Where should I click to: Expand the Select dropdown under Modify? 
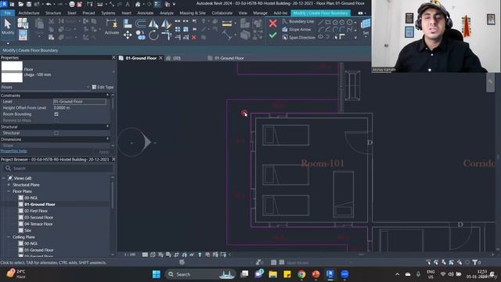(x=8, y=43)
